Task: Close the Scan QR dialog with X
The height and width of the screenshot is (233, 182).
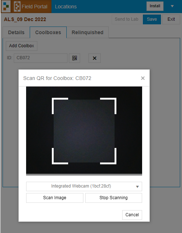Action: pyautogui.click(x=143, y=78)
